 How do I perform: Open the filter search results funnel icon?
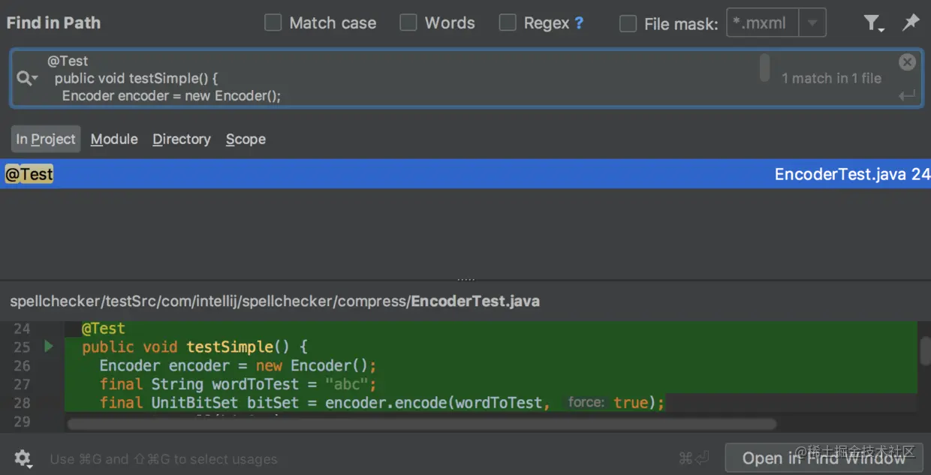point(872,23)
